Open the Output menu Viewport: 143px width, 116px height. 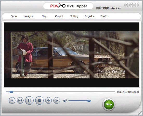[x=59, y=16]
